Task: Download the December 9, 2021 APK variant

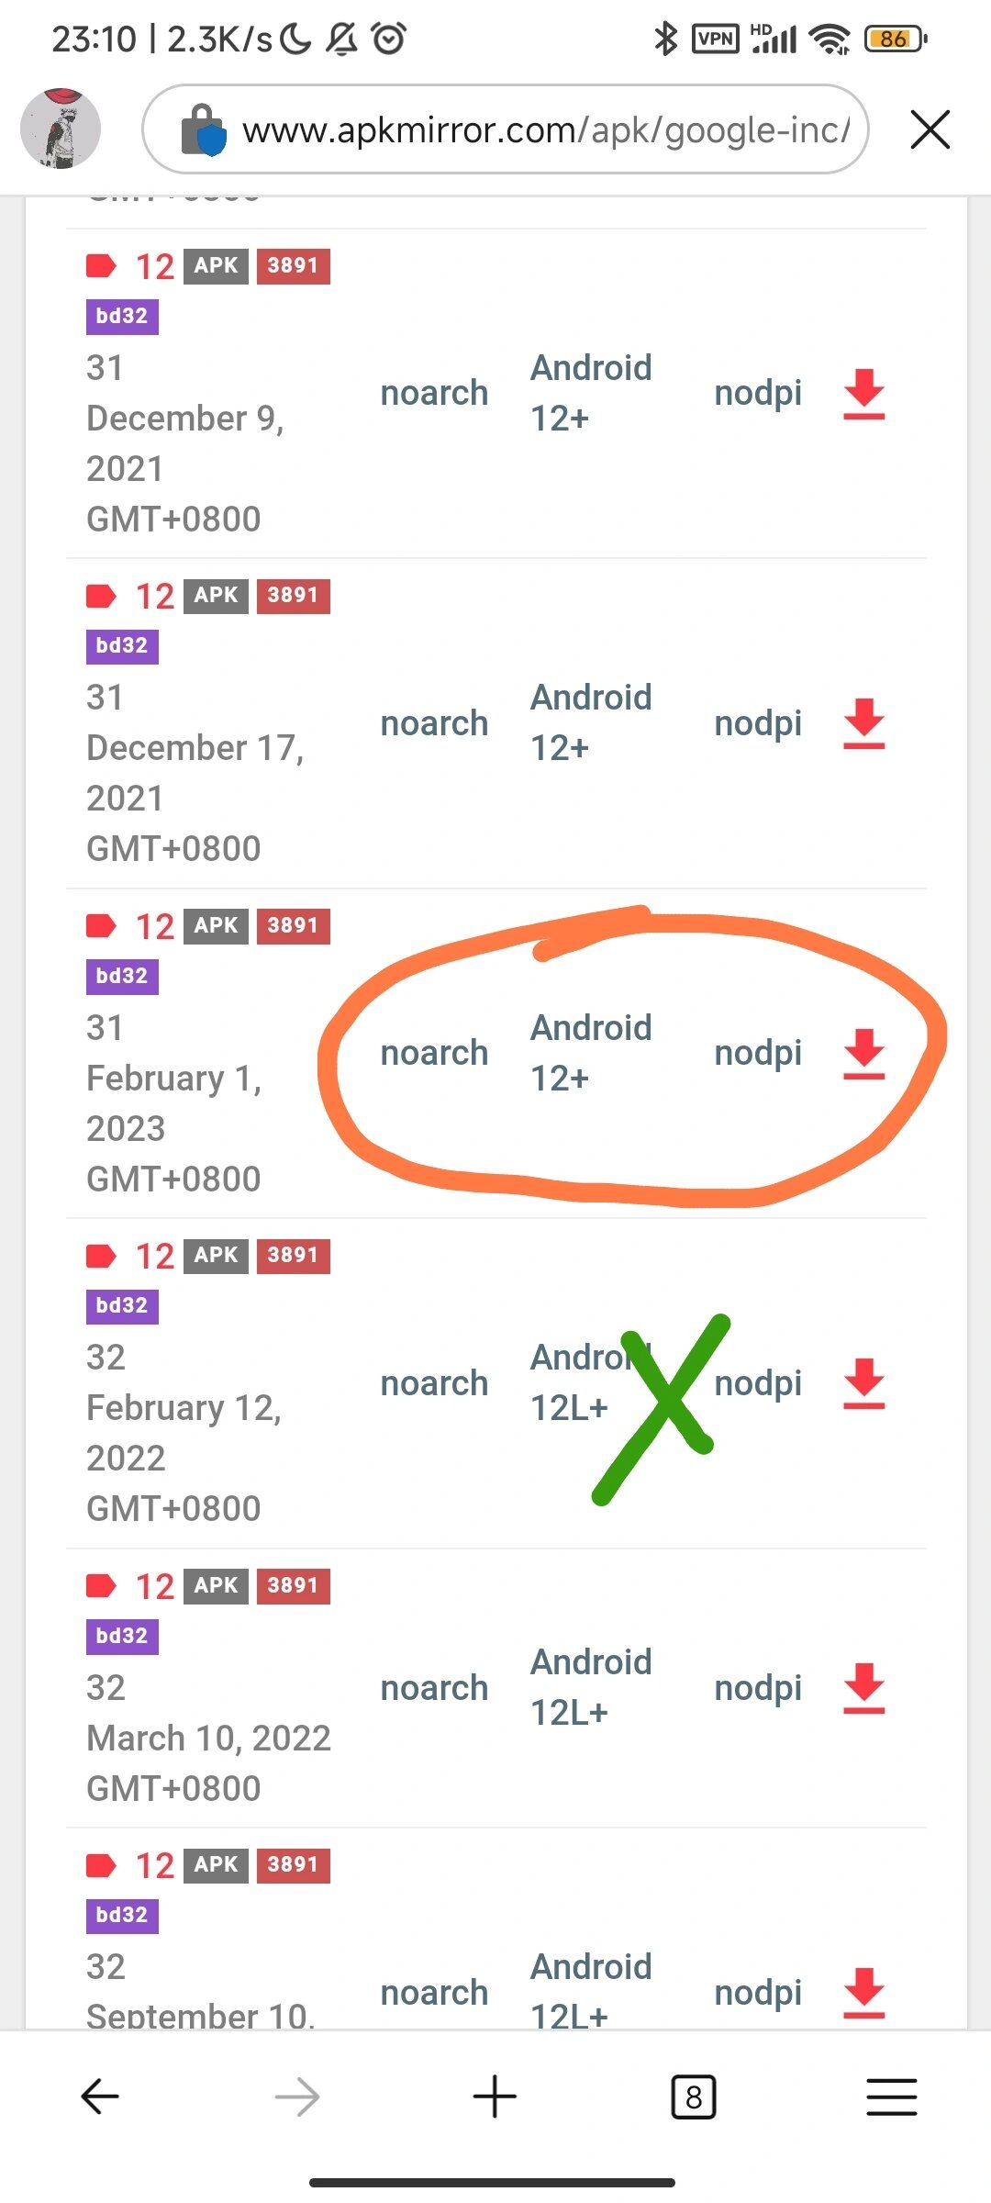Action: point(863,394)
